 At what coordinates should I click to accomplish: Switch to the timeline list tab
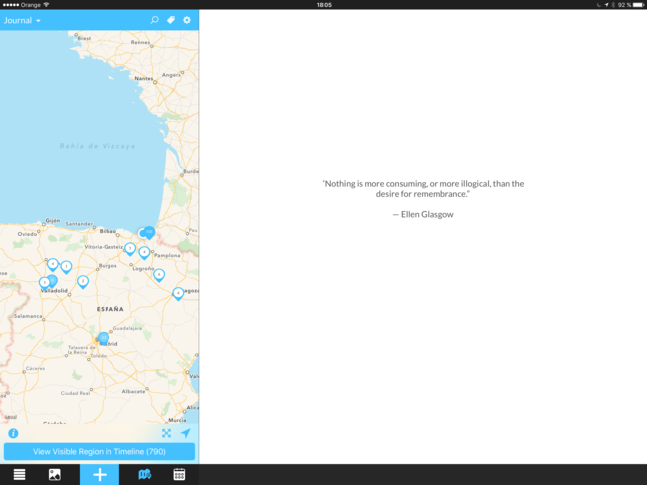coord(19,475)
